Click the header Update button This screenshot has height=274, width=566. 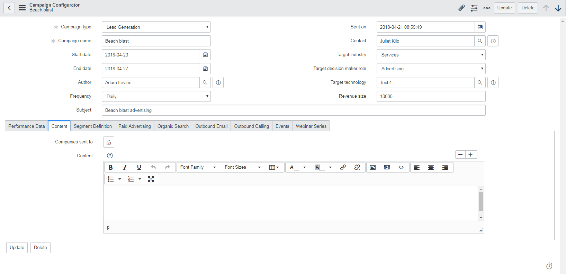(x=504, y=8)
